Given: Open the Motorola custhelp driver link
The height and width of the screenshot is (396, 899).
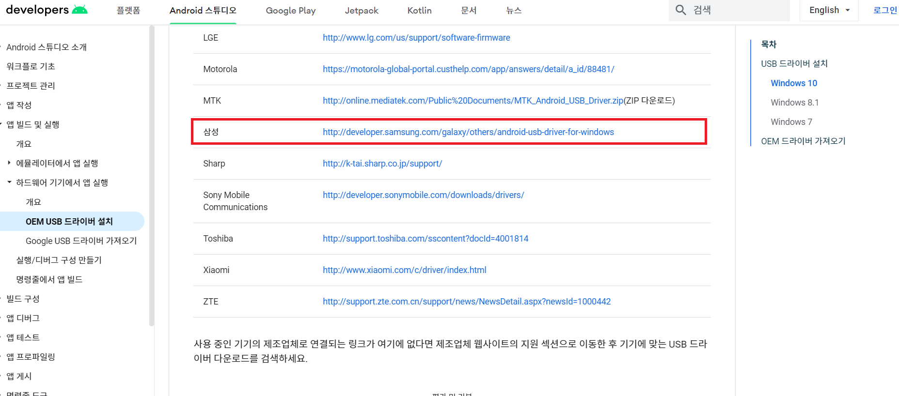Looking at the screenshot, I should coord(468,69).
